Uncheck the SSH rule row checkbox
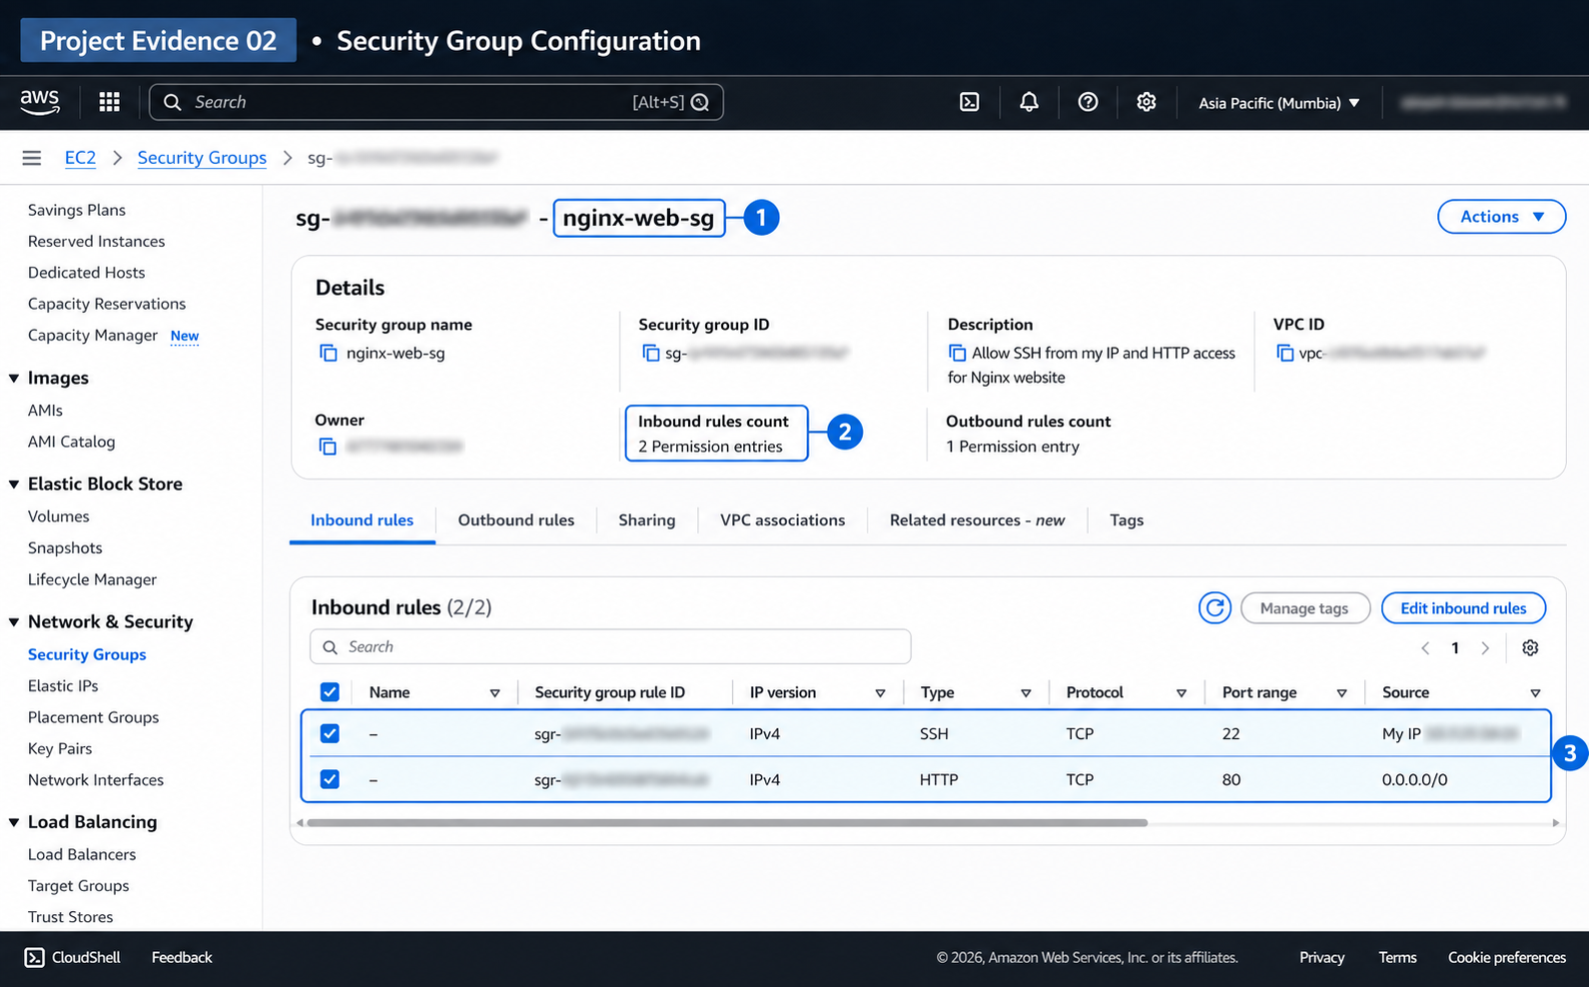 pos(330,733)
